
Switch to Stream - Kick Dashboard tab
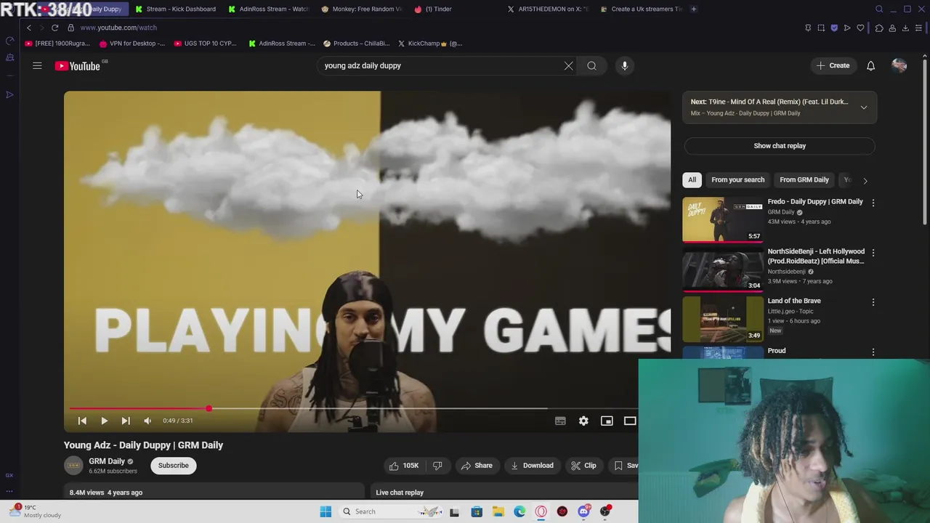174,9
